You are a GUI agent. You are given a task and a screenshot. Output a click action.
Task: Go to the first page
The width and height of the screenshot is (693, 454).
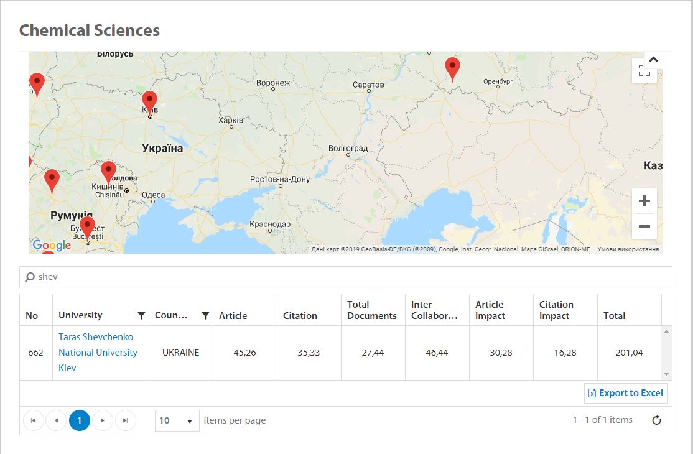(33, 420)
